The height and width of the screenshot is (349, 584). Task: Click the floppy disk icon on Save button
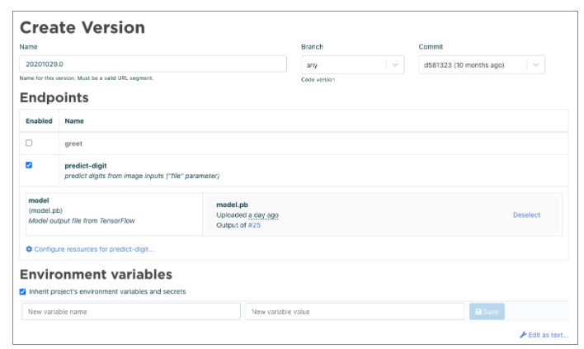click(x=478, y=312)
